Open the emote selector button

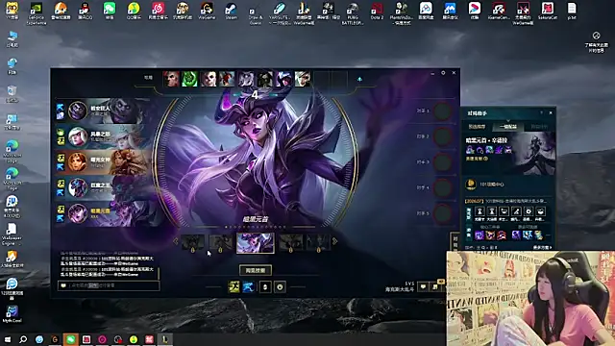pyautogui.click(x=280, y=287)
